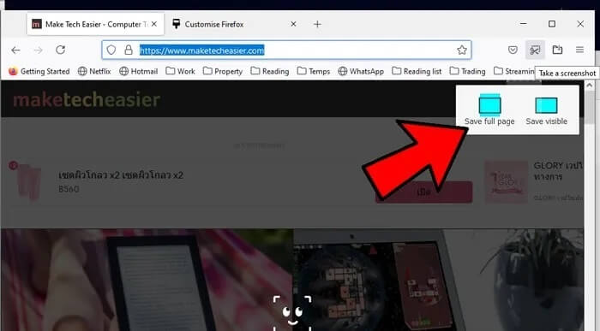Maximize the Firefox window
600x331 pixels.
pos(552,24)
